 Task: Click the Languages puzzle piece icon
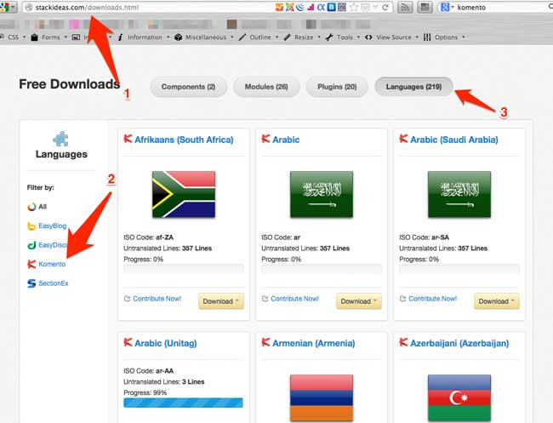click(61, 139)
